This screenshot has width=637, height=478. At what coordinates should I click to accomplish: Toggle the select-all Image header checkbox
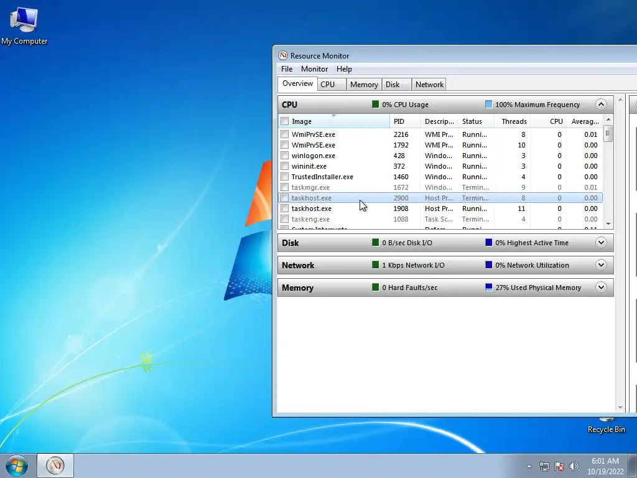click(285, 121)
